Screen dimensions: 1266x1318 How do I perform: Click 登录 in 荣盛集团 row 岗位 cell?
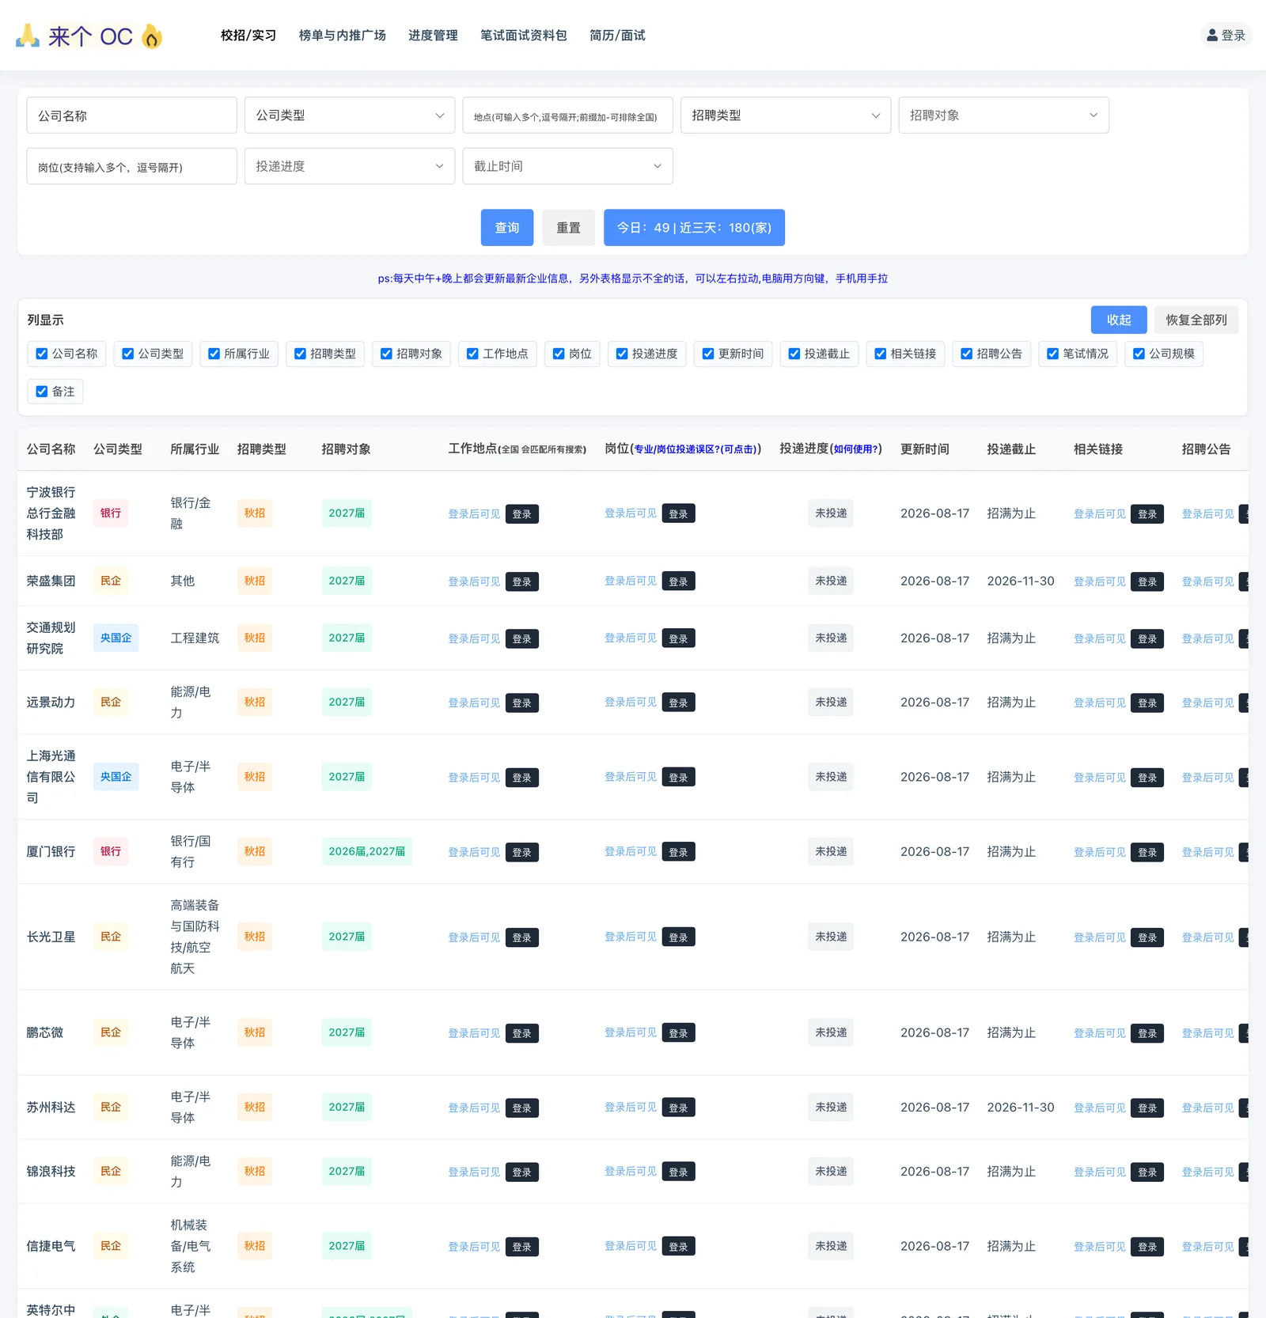[x=678, y=581]
